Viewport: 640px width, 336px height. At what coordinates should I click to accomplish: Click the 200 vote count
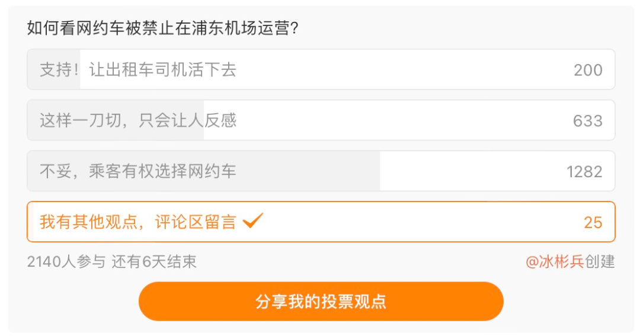[588, 70]
